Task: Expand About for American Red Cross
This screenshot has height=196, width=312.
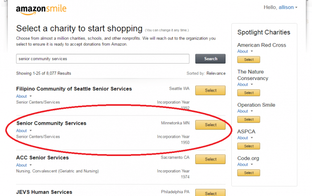Action: click(245, 52)
